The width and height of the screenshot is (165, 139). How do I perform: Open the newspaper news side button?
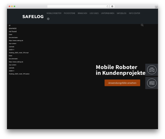pos(152,83)
